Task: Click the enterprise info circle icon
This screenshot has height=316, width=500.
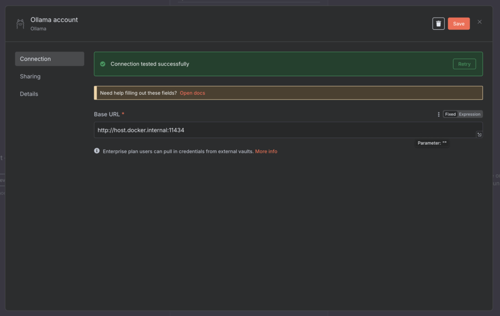Action: [x=97, y=151]
